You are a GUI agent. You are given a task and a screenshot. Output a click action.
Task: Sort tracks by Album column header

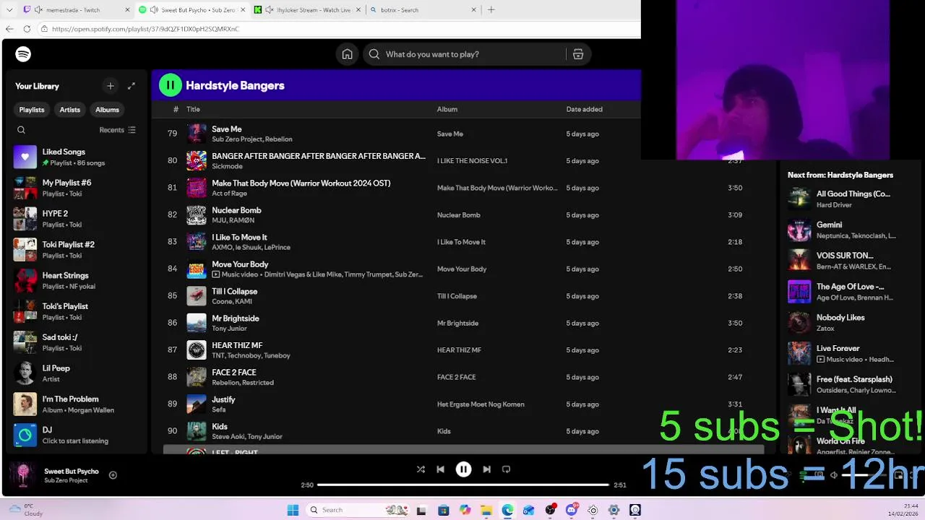click(x=447, y=109)
